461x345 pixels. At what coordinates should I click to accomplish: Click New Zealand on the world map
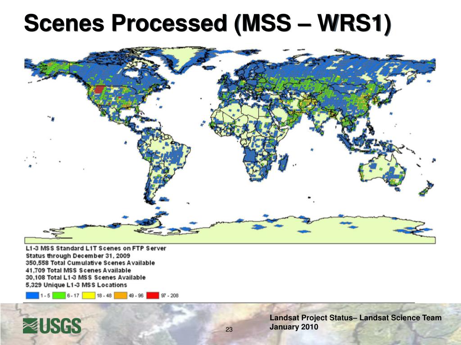point(426,189)
